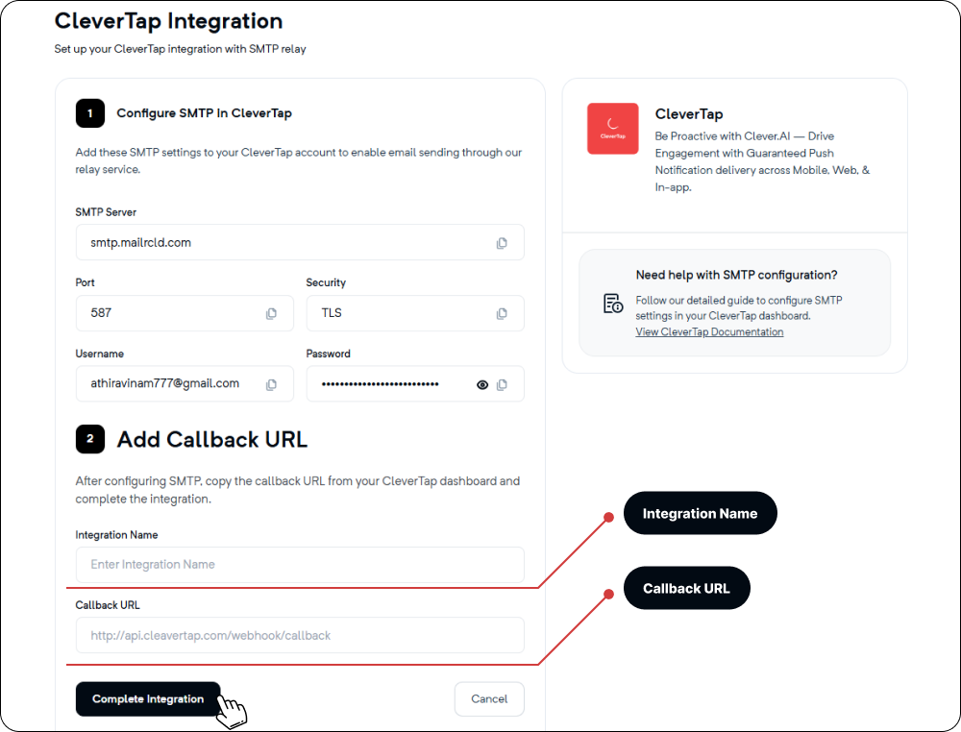Screen dimensions: 961x732
Task: Click the 'Add Callback URL' heading
Action: (x=212, y=440)
